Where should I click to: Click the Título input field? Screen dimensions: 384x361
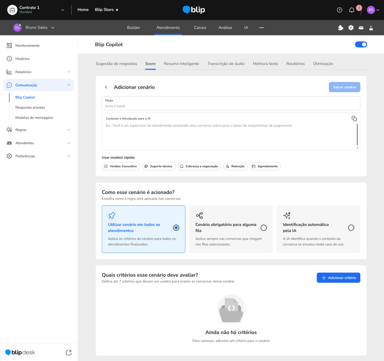click(231, 103)
